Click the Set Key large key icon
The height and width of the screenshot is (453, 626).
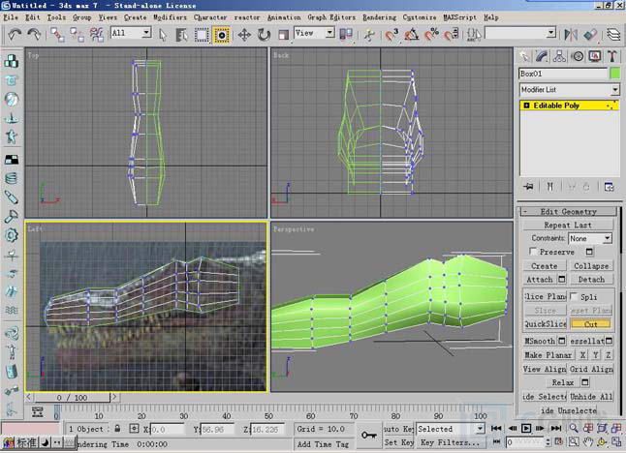(x=368, y=435)
